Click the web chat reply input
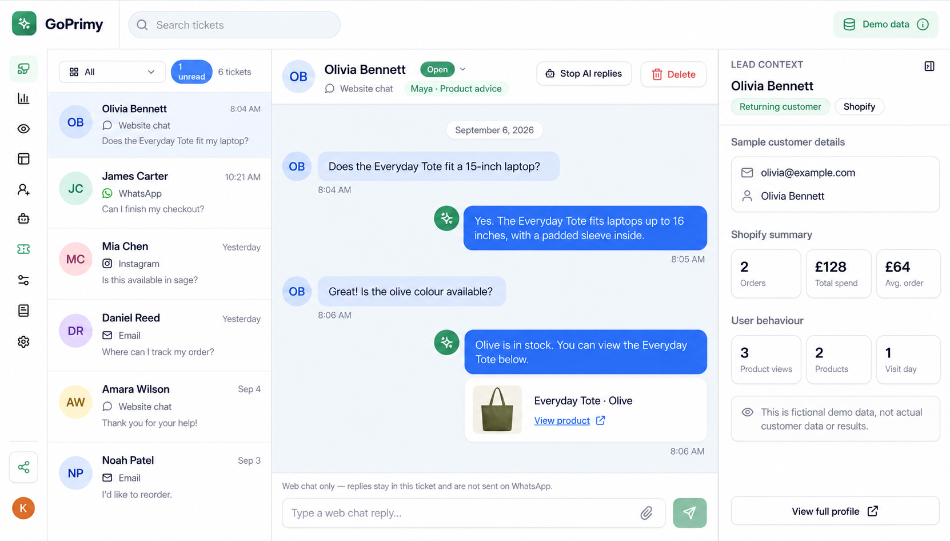Image resolution: width=950 pixels, height=541 pixels. tap(473, 513)
